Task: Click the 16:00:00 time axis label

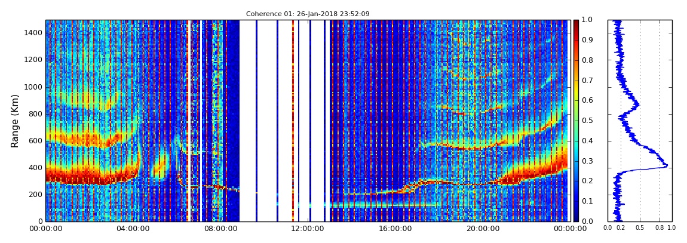Action: (394, 229)
